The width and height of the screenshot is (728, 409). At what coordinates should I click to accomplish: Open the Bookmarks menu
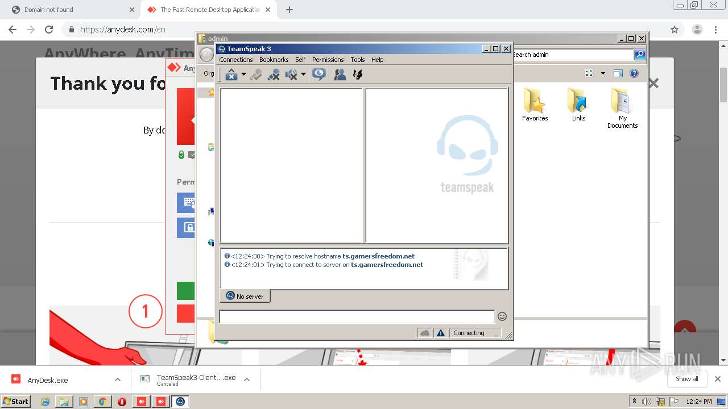[274, 60]
